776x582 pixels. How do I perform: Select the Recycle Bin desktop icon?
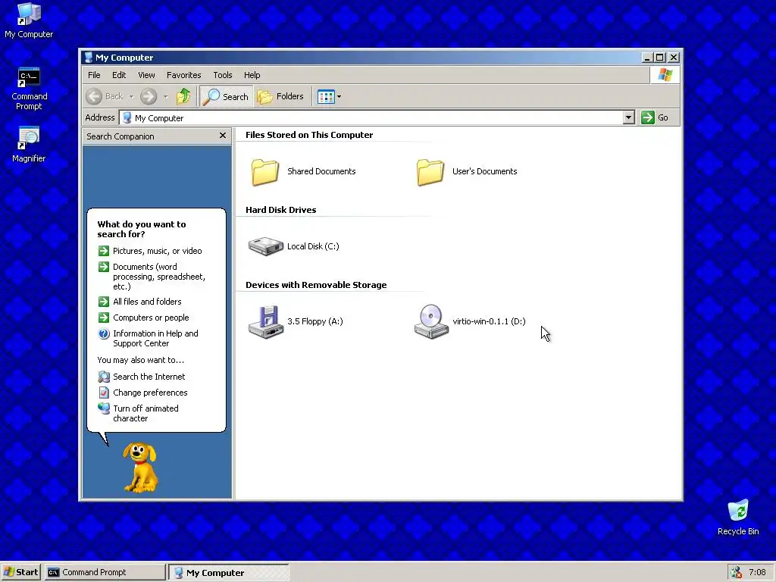click(x=738, y=517)
